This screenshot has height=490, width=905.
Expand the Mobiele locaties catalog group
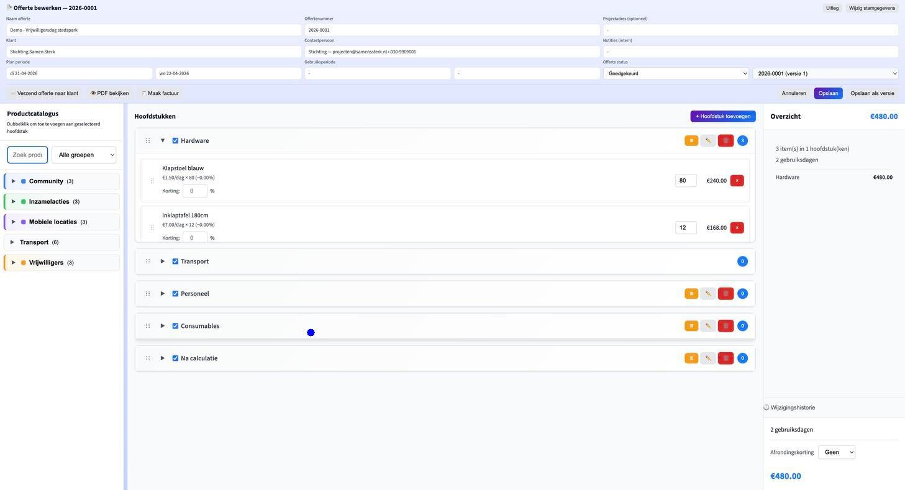[x=13, y=222]
